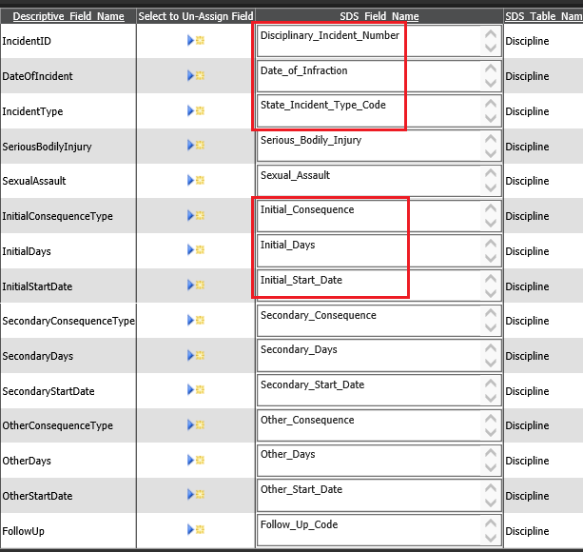The width and height of the screenshot is (583, 552).
Task: Click the un-assign icon for DateOfIncident row
Action: [196, 76]
